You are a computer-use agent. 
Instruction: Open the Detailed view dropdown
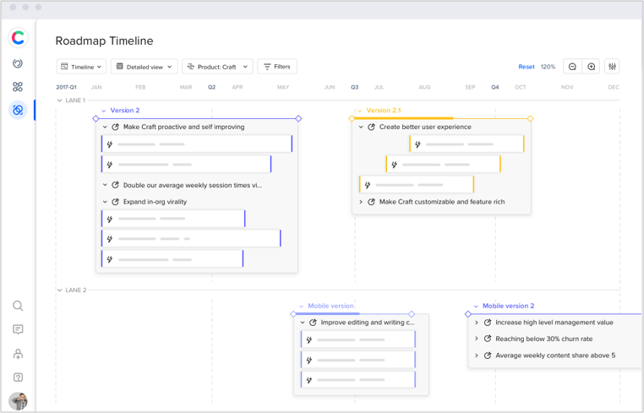[x=145, y=67]
